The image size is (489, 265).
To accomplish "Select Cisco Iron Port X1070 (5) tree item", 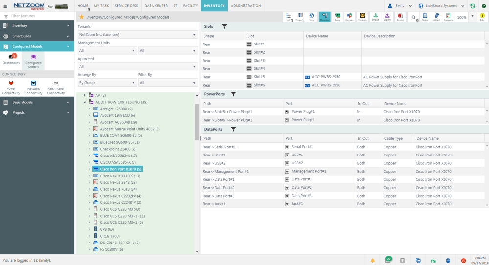I will tap(117, 169).
